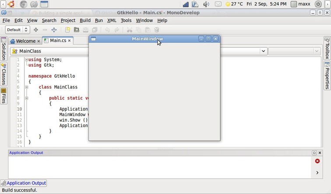
Task: Close the Main.cs tab
Action: [x=69, y=41]
